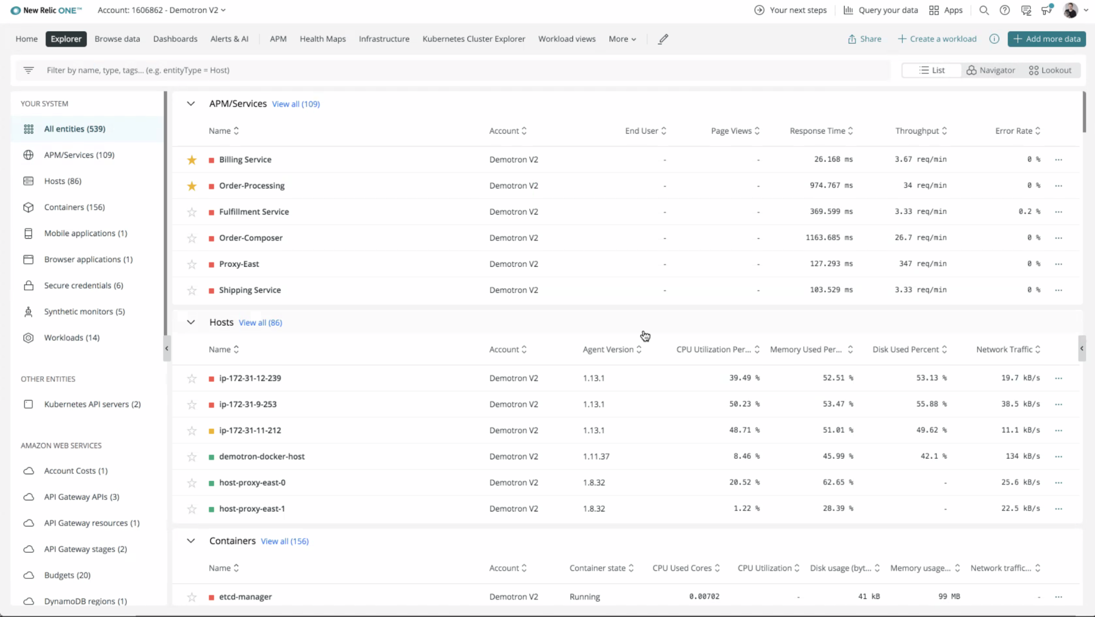Click the Share button
1095x617 pixels.
pyautogui.click(x=864, y=39)
